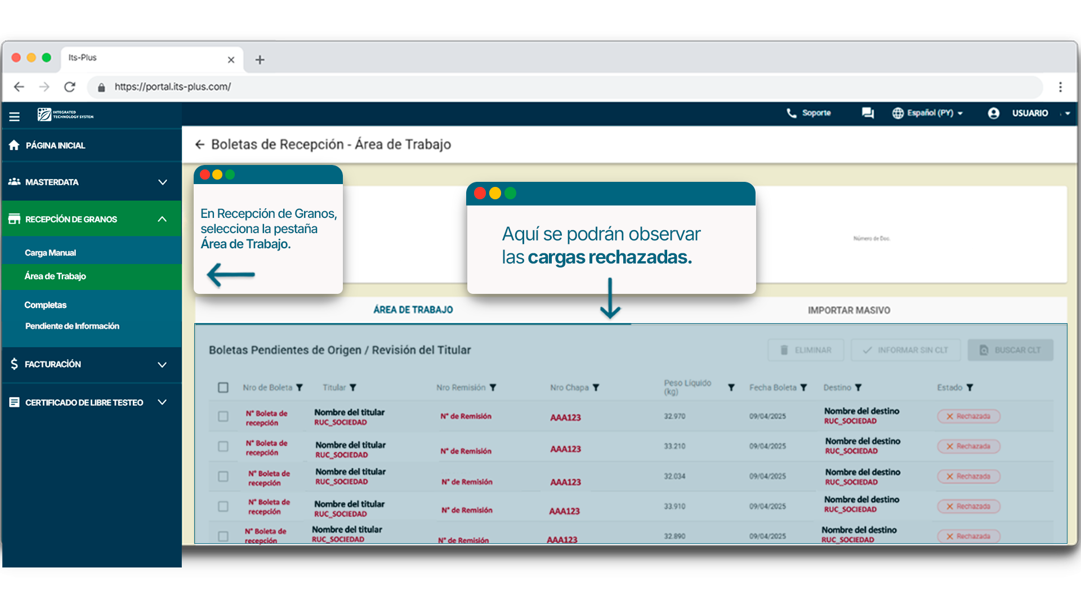Click the browser address bar URL
This screenshot has height=608, width=1081.
click(x=172, y=87)
